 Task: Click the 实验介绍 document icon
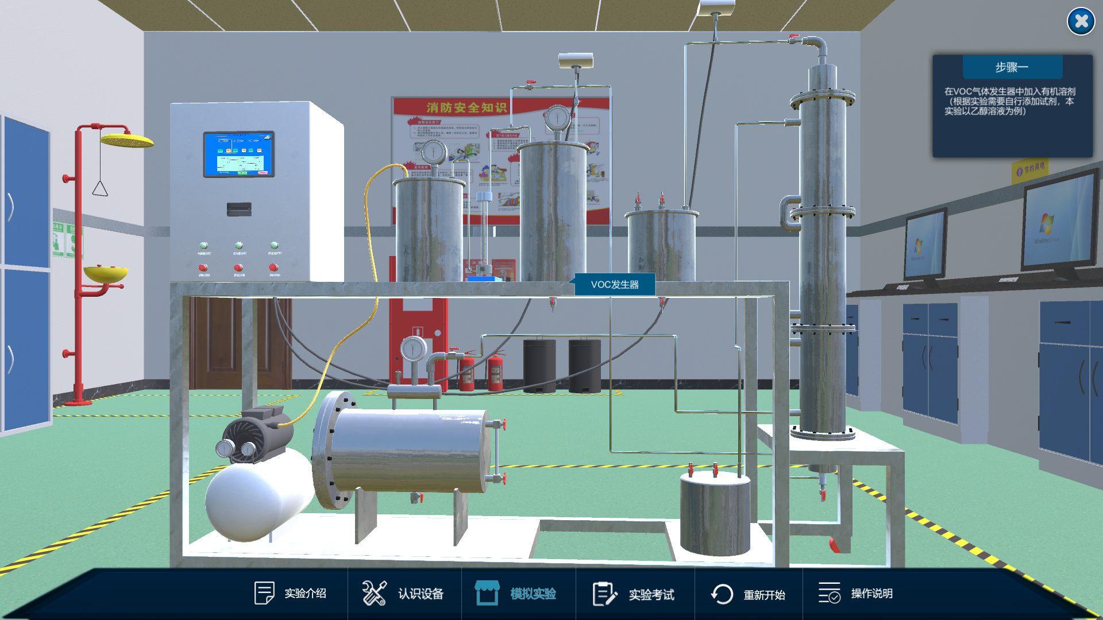(264, 593)
